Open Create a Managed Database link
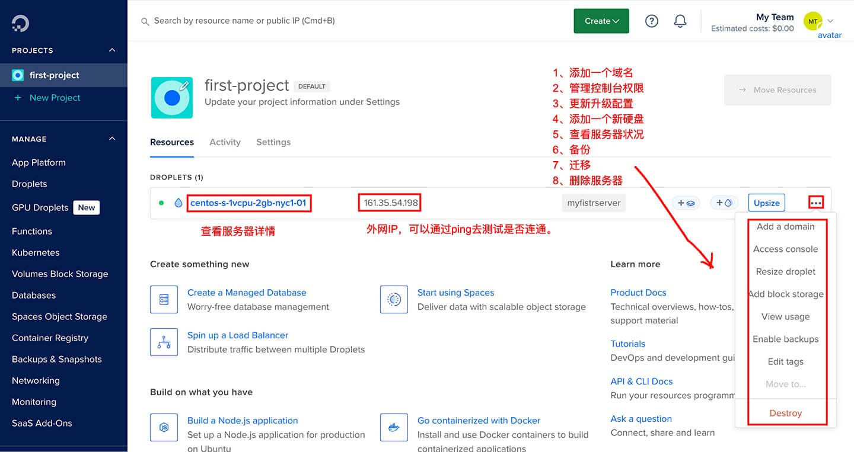Screen dimensions: 854x452 (x=247, y=293)
